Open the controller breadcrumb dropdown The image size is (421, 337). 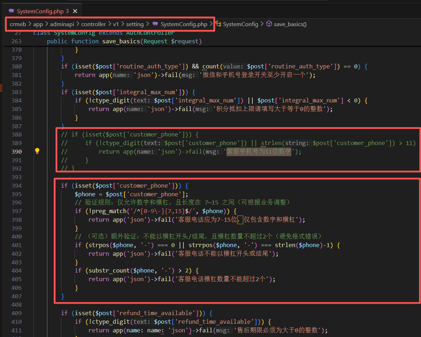(94, 24)
